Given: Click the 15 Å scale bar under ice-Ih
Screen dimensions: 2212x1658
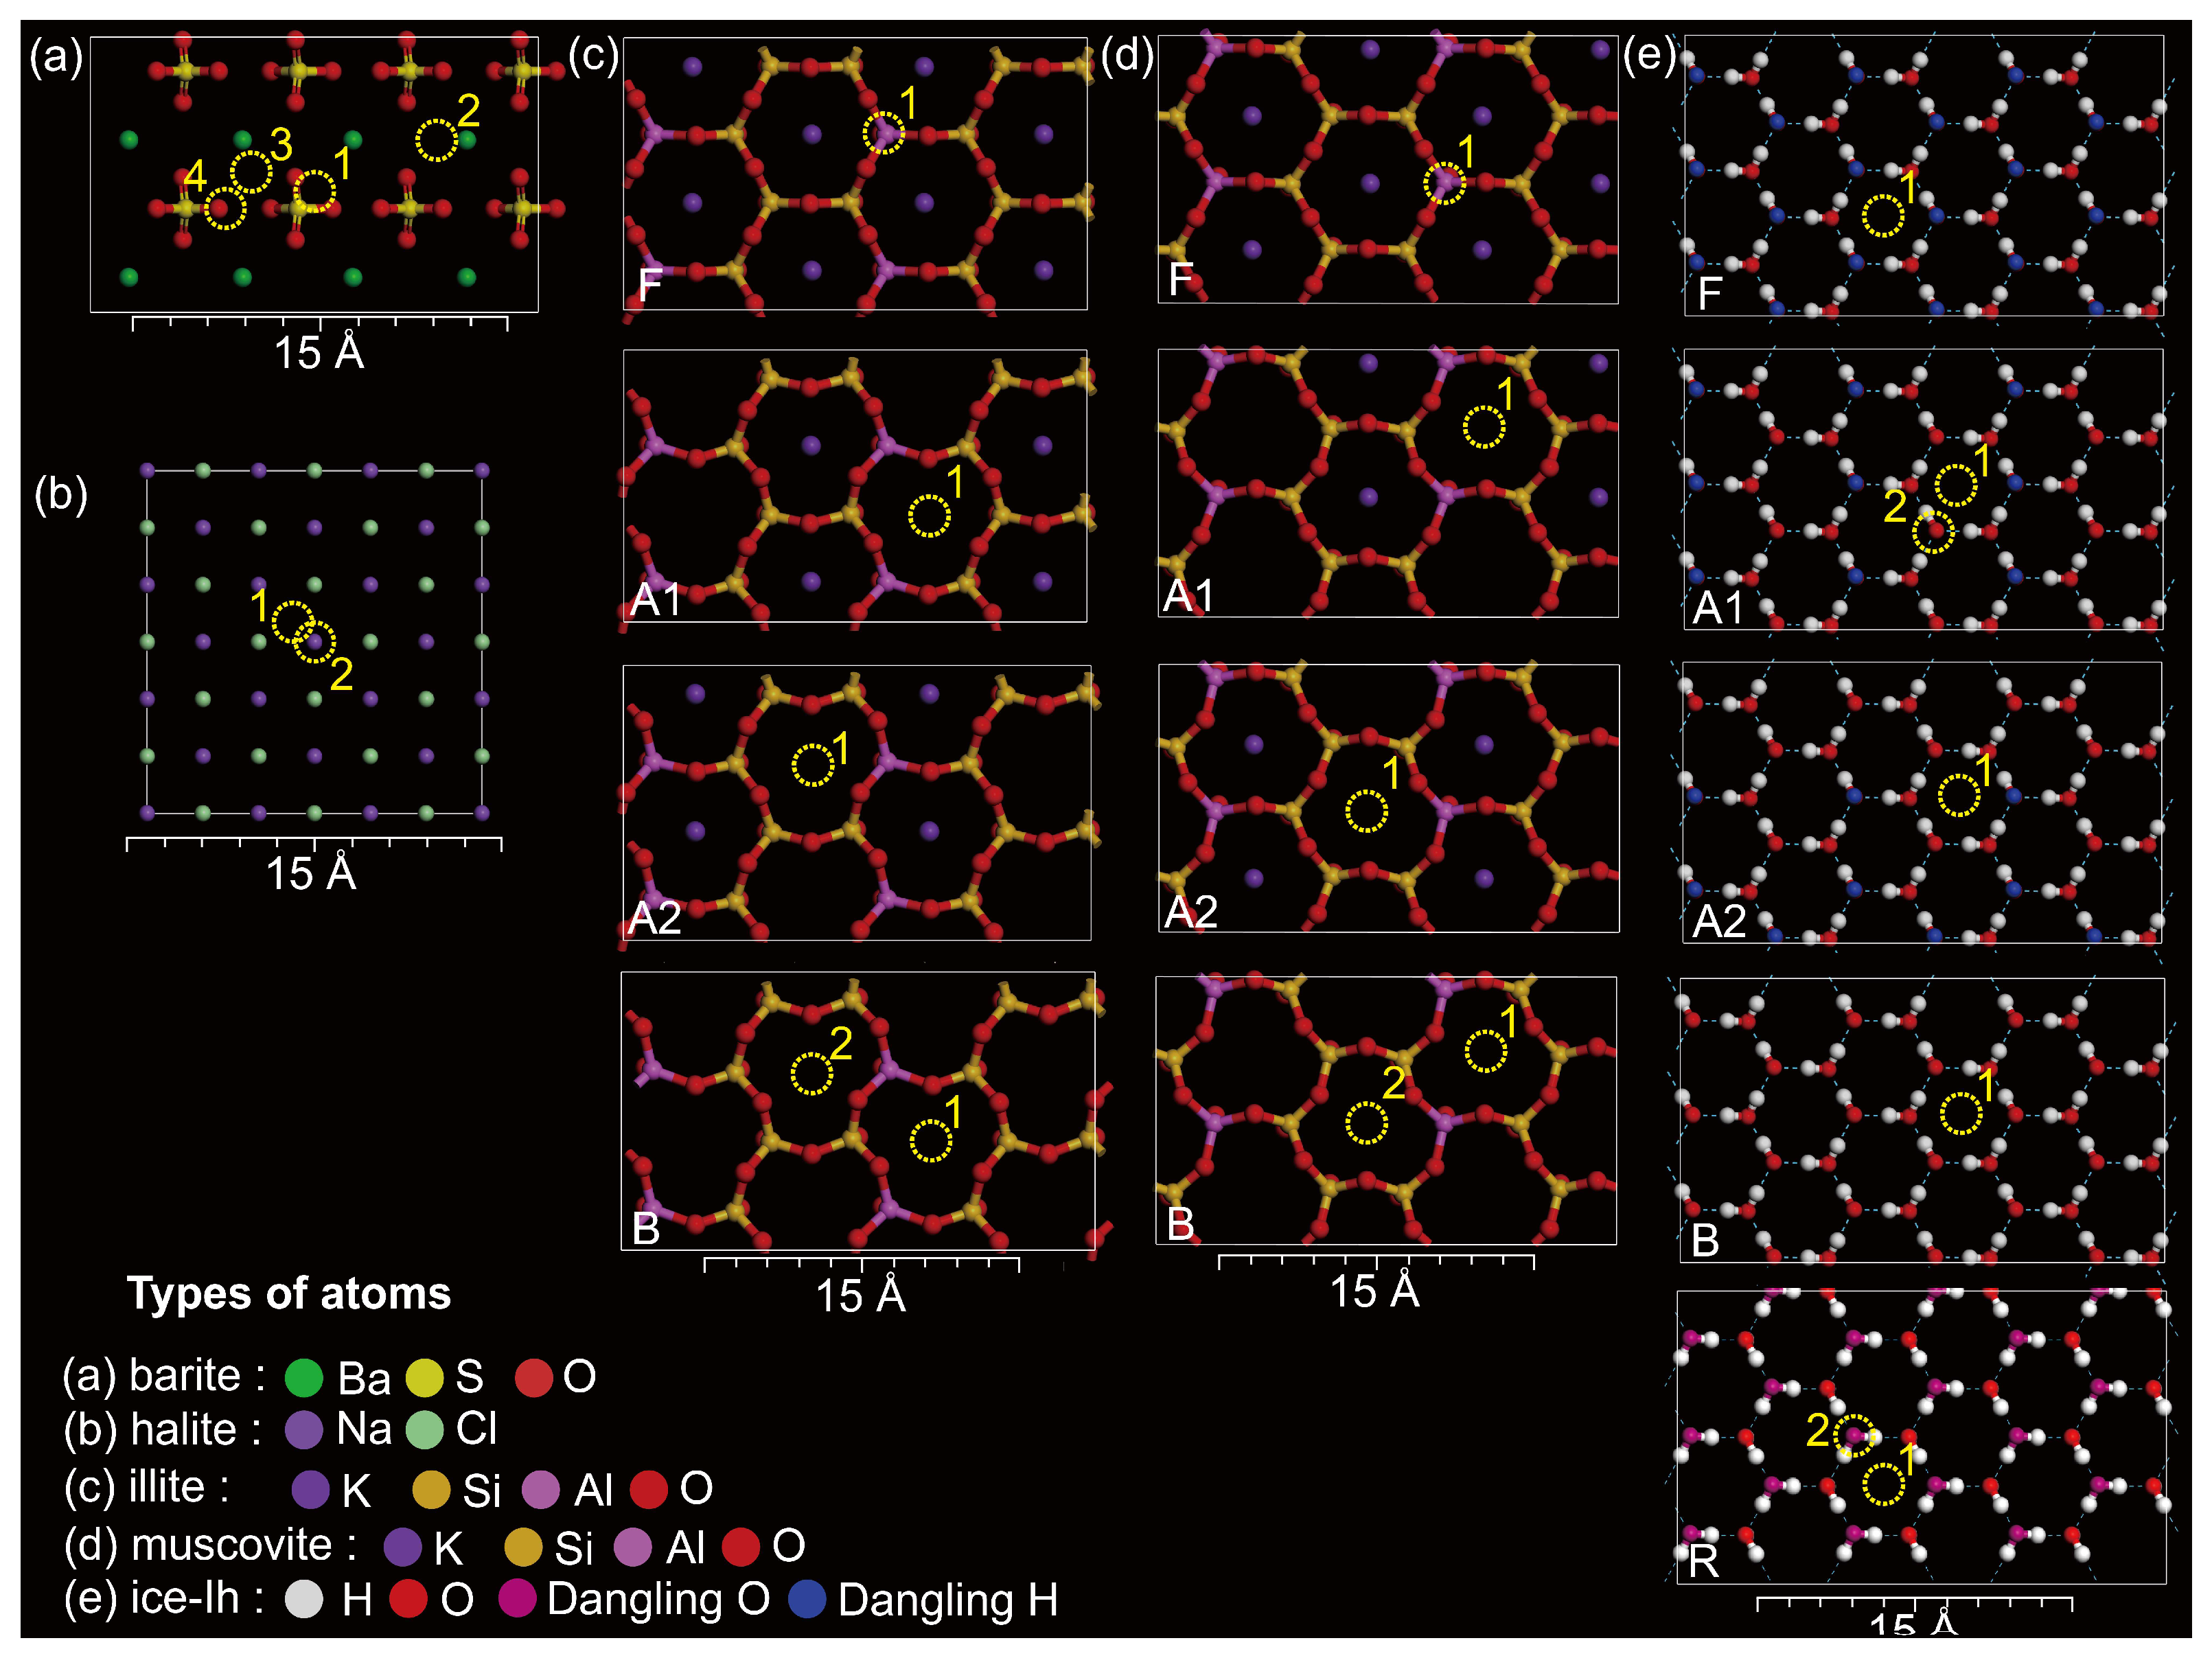Looking at the screenshot, I should (1915, 1617).
